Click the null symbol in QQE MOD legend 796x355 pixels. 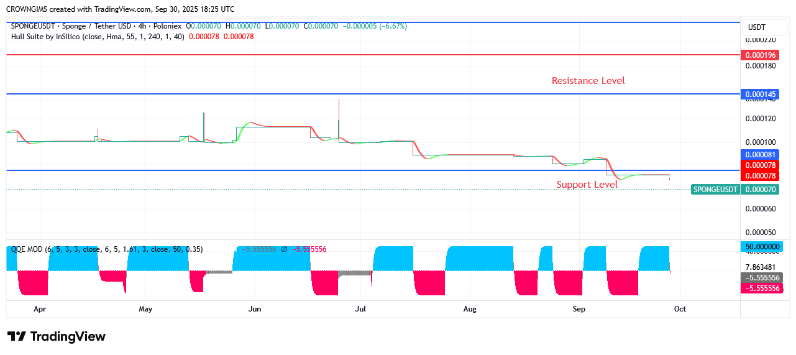284,249
